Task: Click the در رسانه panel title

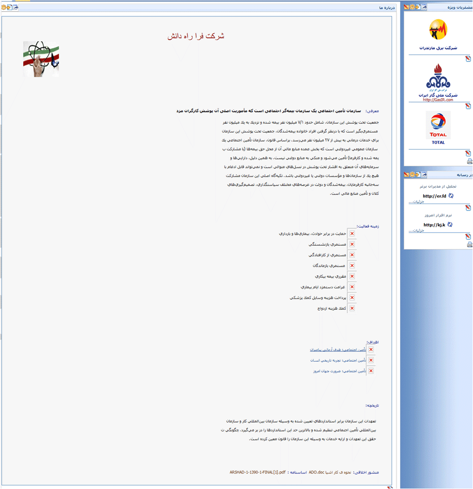Action: [x=465, y=175]
